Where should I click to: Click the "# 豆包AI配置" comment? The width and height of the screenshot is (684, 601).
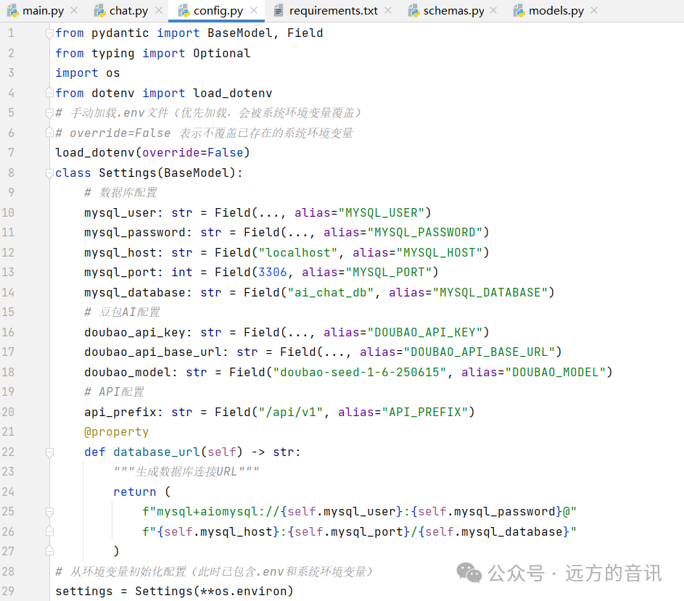click(x=122, y=312)
